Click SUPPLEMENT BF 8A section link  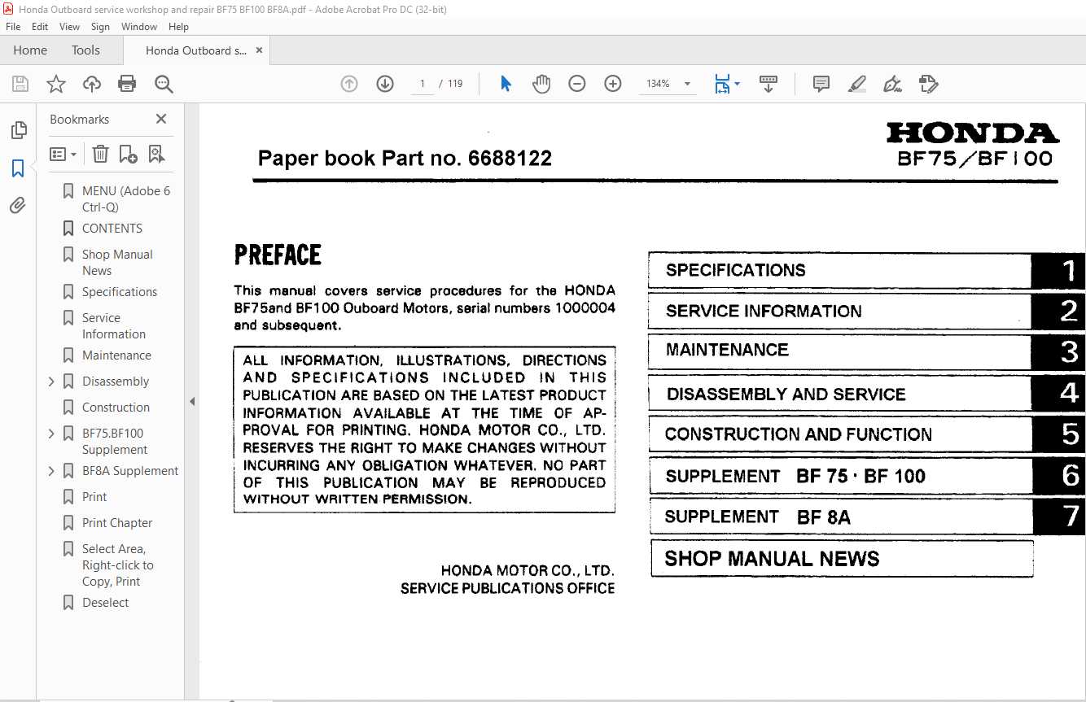coord(866,517)
